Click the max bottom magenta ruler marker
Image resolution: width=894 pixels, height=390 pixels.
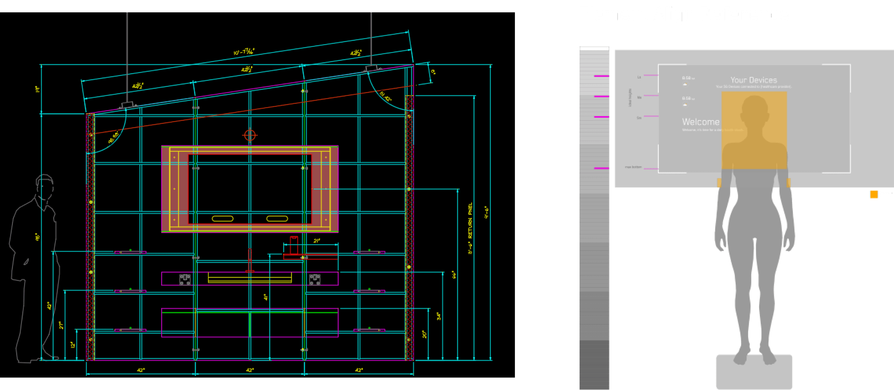click(x=601, y=168)
